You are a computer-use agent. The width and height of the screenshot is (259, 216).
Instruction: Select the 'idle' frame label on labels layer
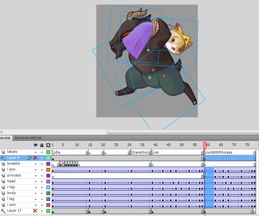[x=57, y=152]
